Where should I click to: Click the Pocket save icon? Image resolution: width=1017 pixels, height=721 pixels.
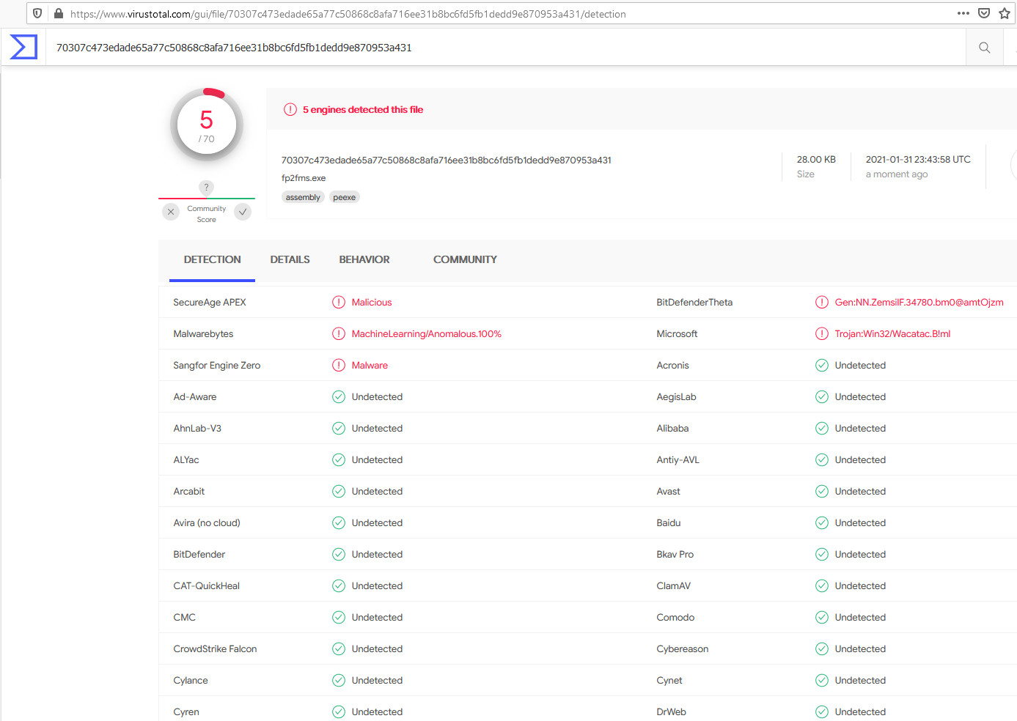point(984,13)
